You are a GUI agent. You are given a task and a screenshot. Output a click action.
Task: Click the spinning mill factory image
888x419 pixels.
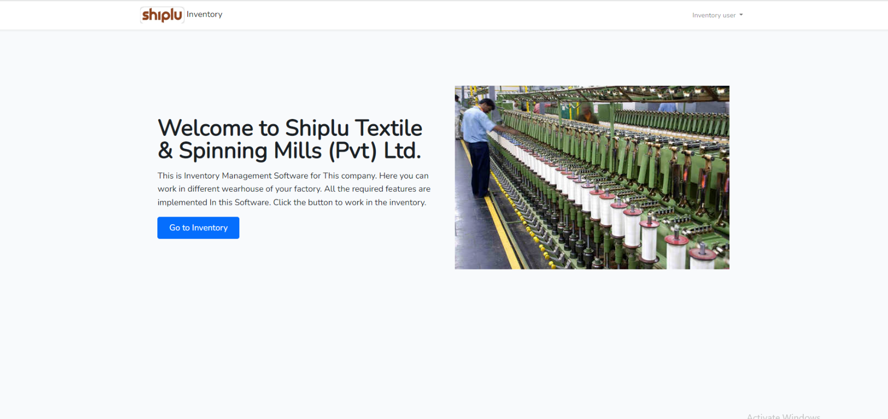tap(592, 177)
